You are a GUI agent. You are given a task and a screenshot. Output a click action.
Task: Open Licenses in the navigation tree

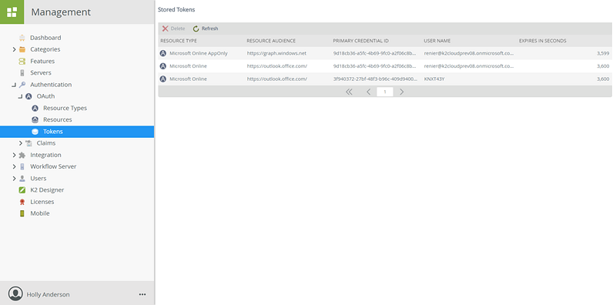tap(42, 202)
